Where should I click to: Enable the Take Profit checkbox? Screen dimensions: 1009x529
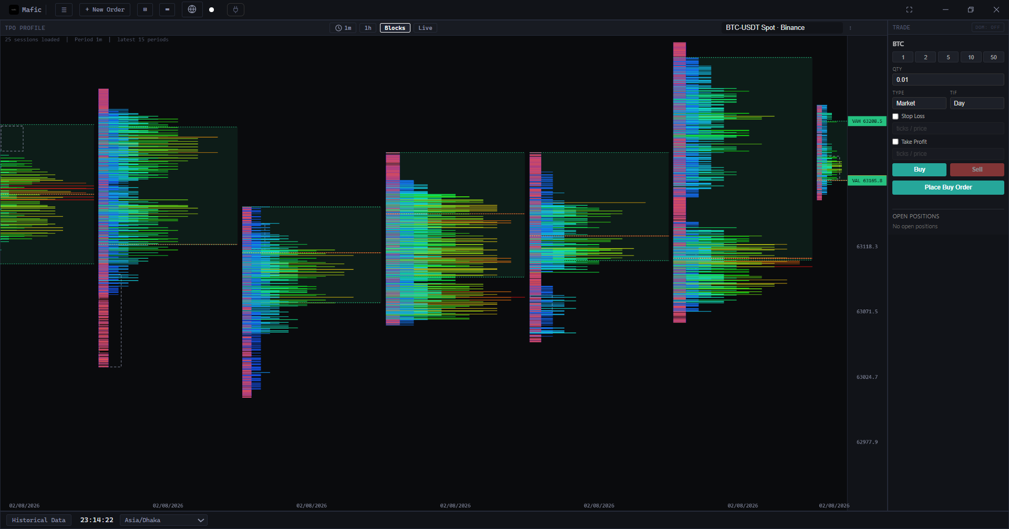coord(895,142)
